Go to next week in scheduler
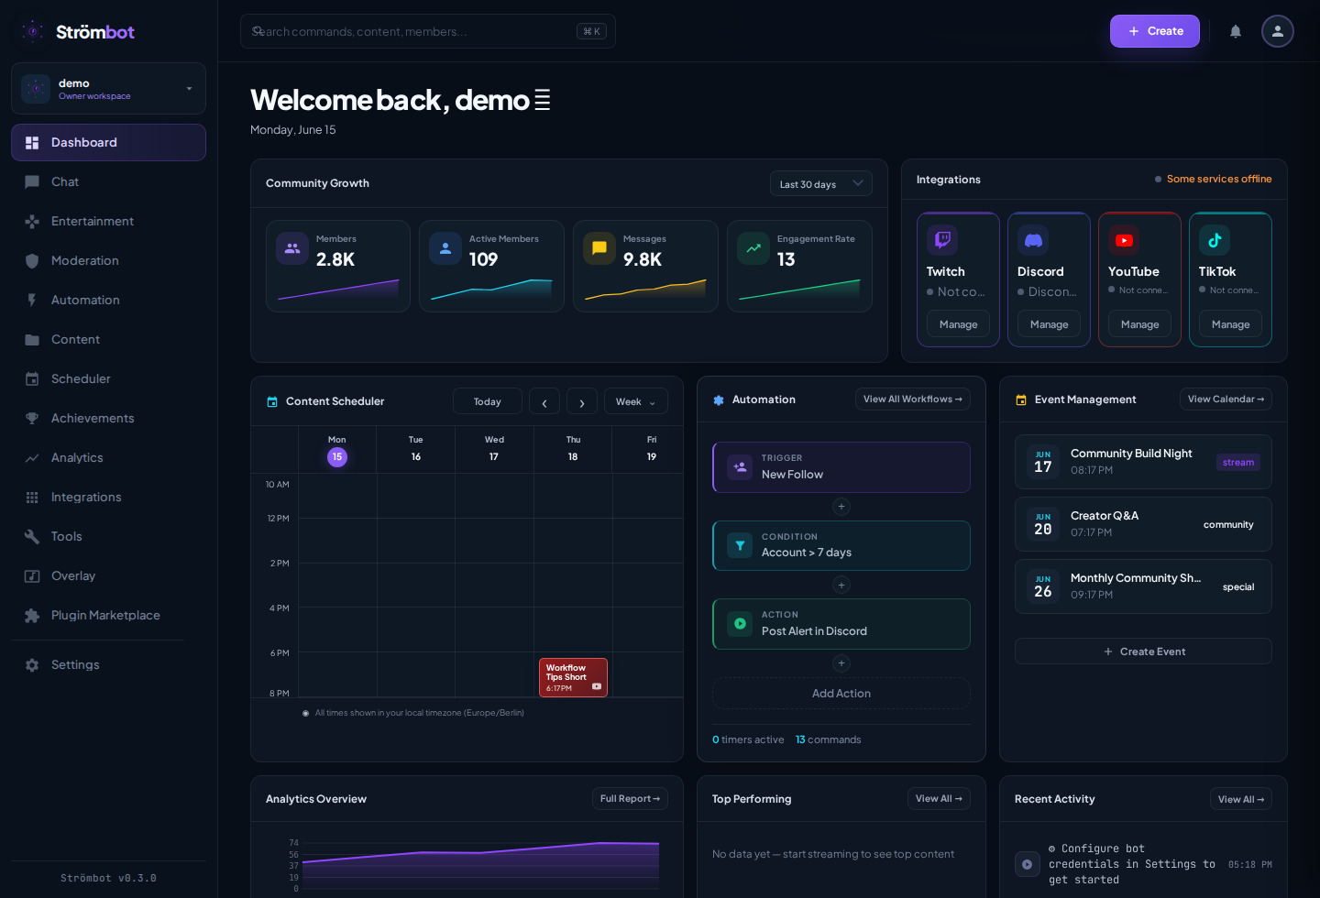 [x=582, y=401]
